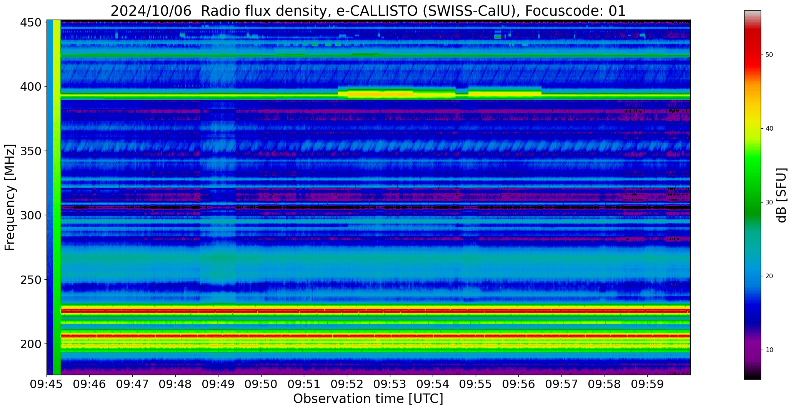
Task: Click the y-axis tick label 250
Action: [31, 279]
